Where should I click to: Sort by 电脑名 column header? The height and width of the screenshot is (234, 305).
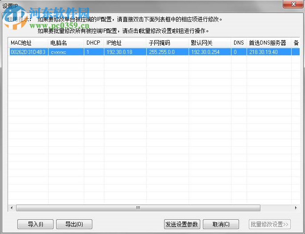(x=66, y=43)
